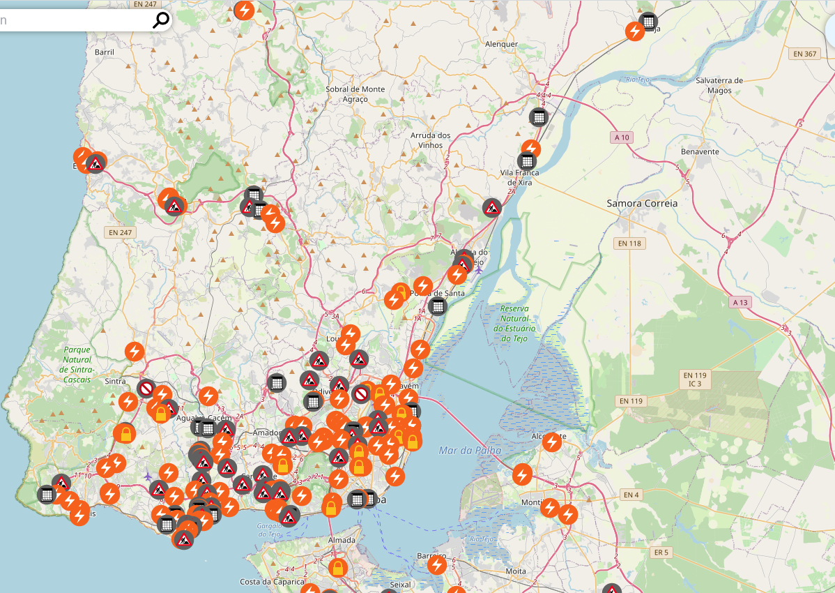Select the top lightning marker at Loures
Screen dimensions: 835x593
click(x=351, y=335)
